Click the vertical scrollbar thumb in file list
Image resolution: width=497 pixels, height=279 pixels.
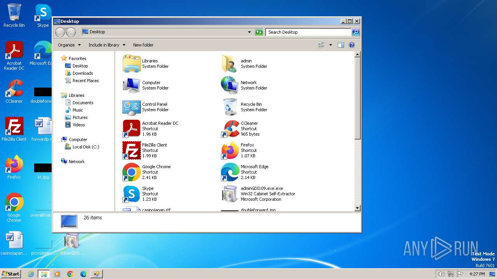point(358,99)
